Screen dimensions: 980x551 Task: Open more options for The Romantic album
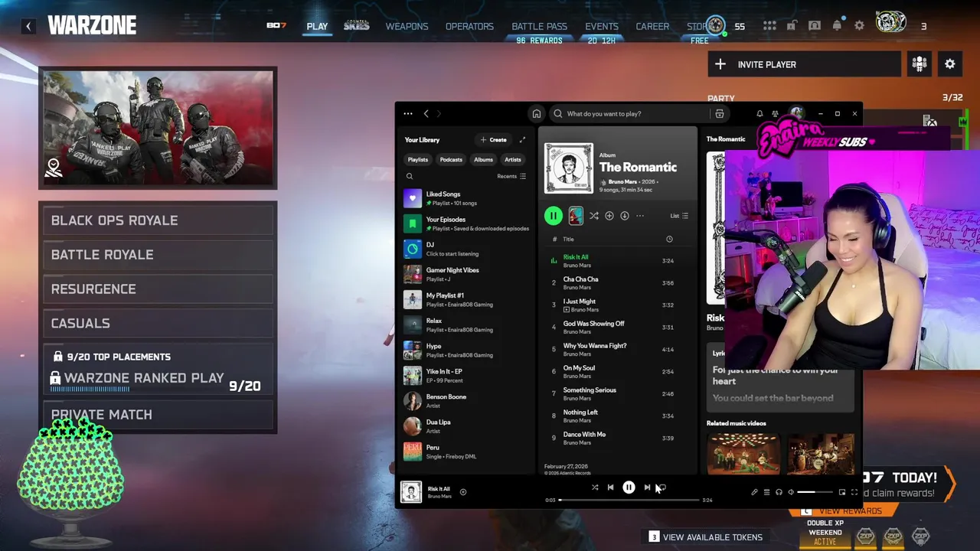640,216
